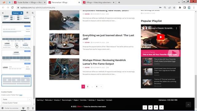
Task: Select 'This Is How All Your Favorite Chefs' playlist item
Action: [x=161, y=62]
